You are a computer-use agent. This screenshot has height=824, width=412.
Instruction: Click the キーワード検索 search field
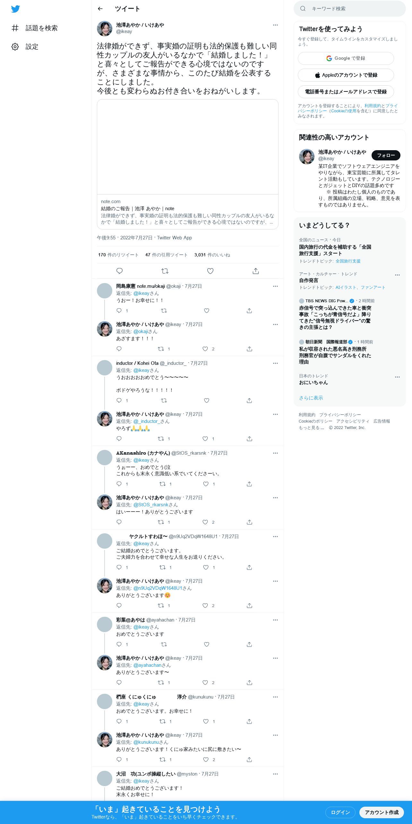pyautogui.click(x=350, y=9)
